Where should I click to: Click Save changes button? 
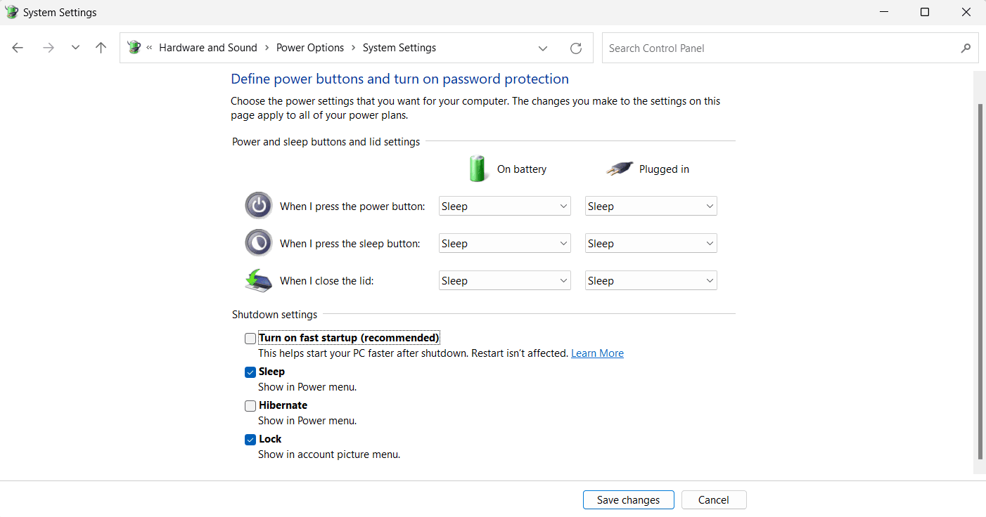(628, 500)
